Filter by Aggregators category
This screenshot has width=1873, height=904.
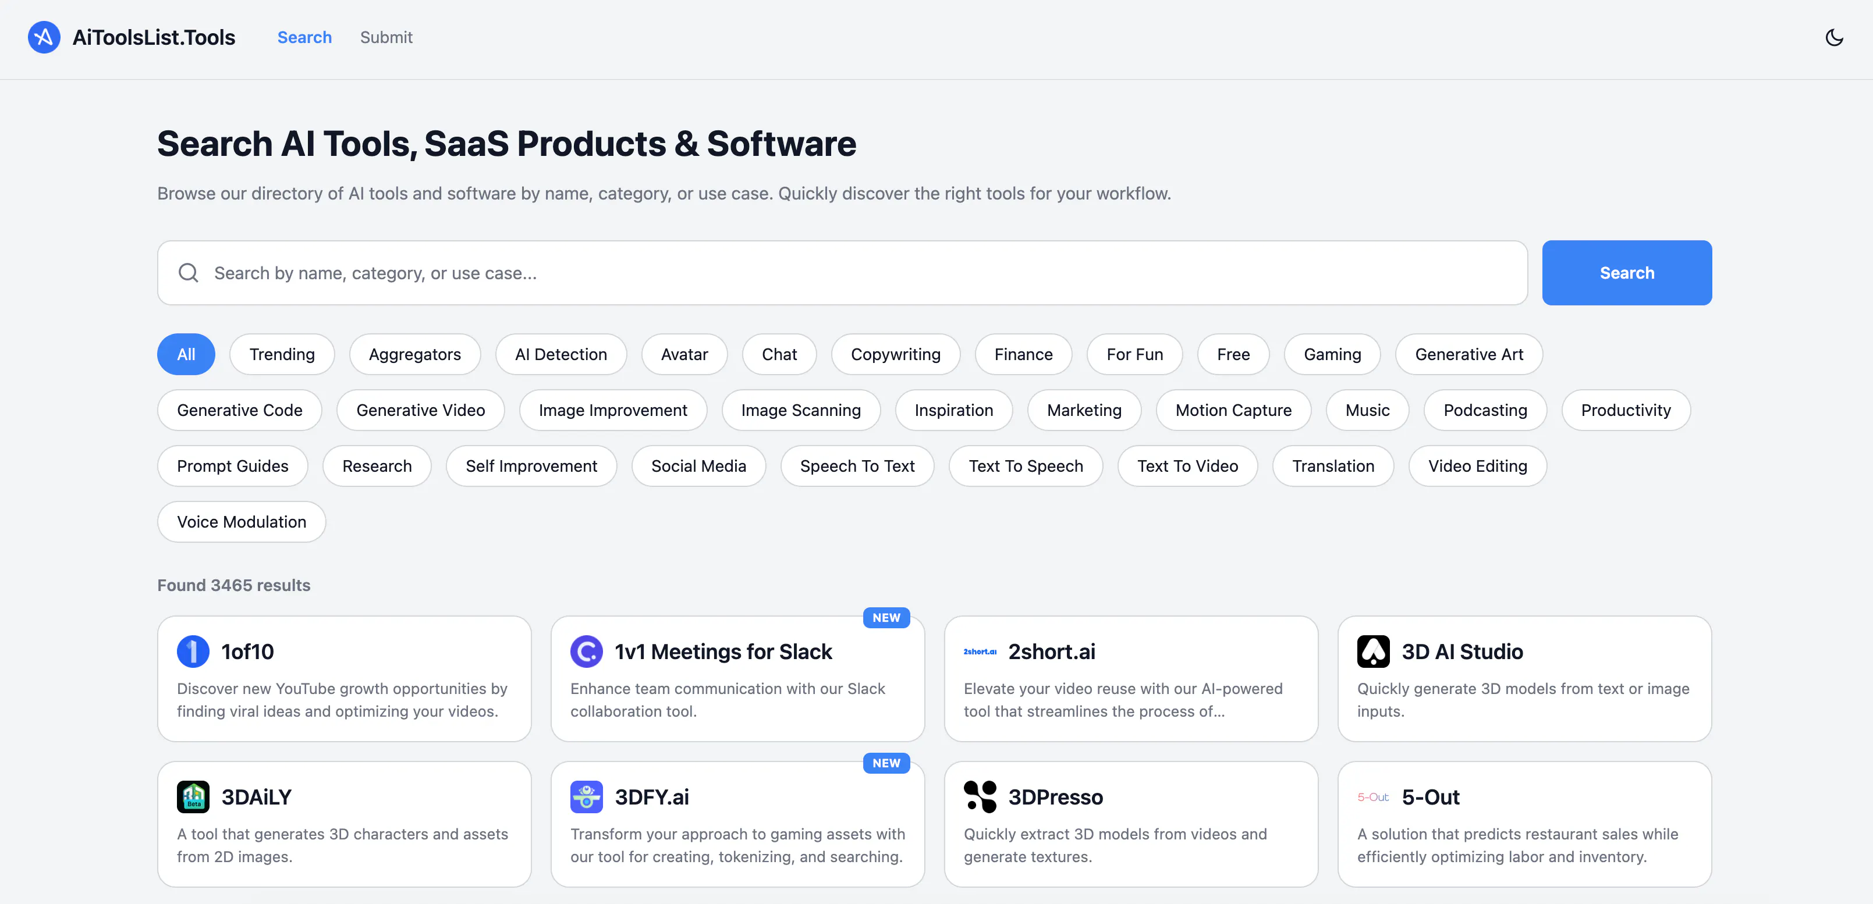click(414, 354)
